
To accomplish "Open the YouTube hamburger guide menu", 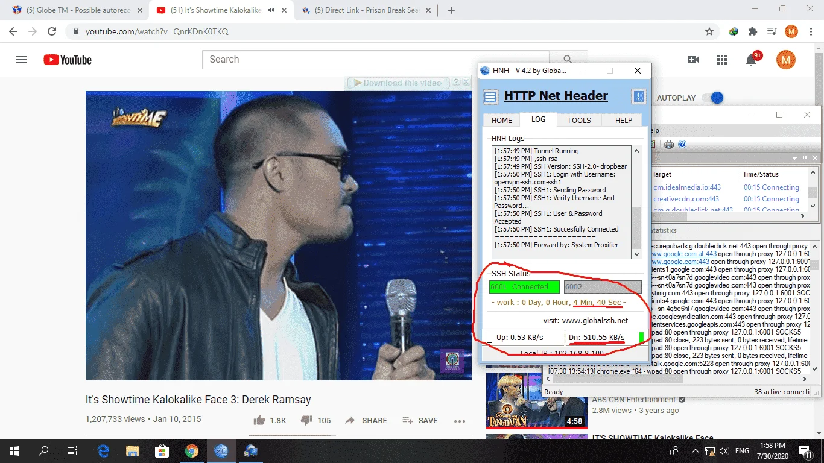I will [22, 60].
